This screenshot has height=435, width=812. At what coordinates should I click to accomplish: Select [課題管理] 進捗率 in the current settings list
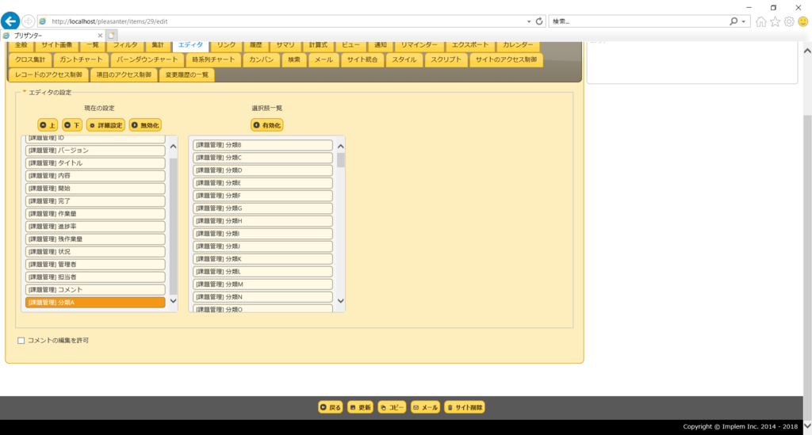tap(95, 227)
